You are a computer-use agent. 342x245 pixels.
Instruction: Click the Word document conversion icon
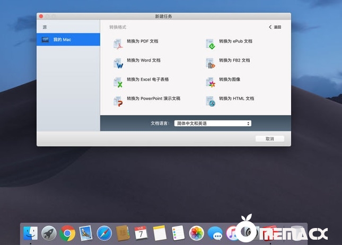pyautogui.click(x=118, y=63)
